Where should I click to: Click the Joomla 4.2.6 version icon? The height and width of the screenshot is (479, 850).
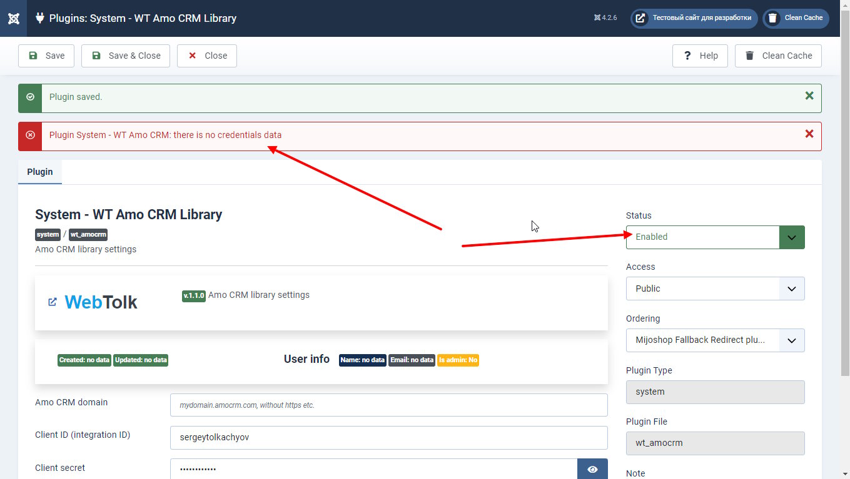coord(596,18)
